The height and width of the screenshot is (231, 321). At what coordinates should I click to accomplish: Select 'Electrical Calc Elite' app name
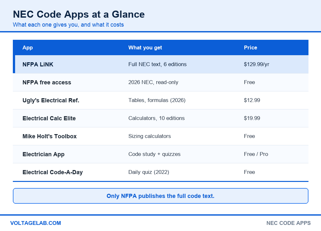click(x=49, y=118)
